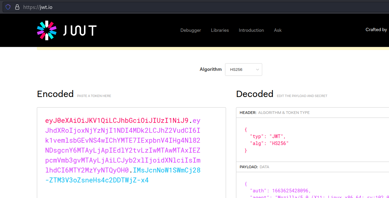Image resolution: width=389 pixels, height=198 pixels.
Task: Click the JWT wordmark beside the logo
Action: click(80, 31)
